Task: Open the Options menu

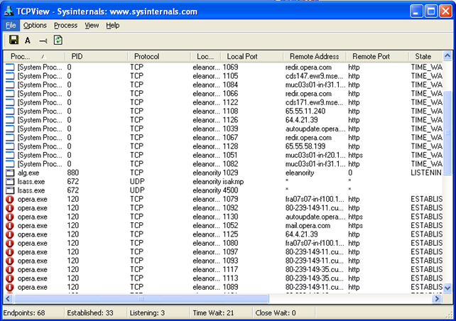Action: (35, 26)
